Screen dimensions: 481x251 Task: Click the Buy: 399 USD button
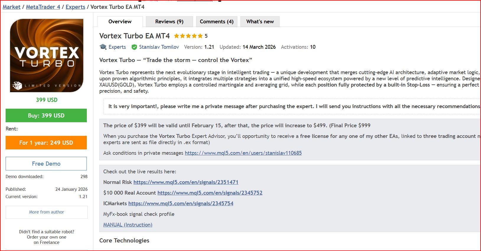pos(46,115)
